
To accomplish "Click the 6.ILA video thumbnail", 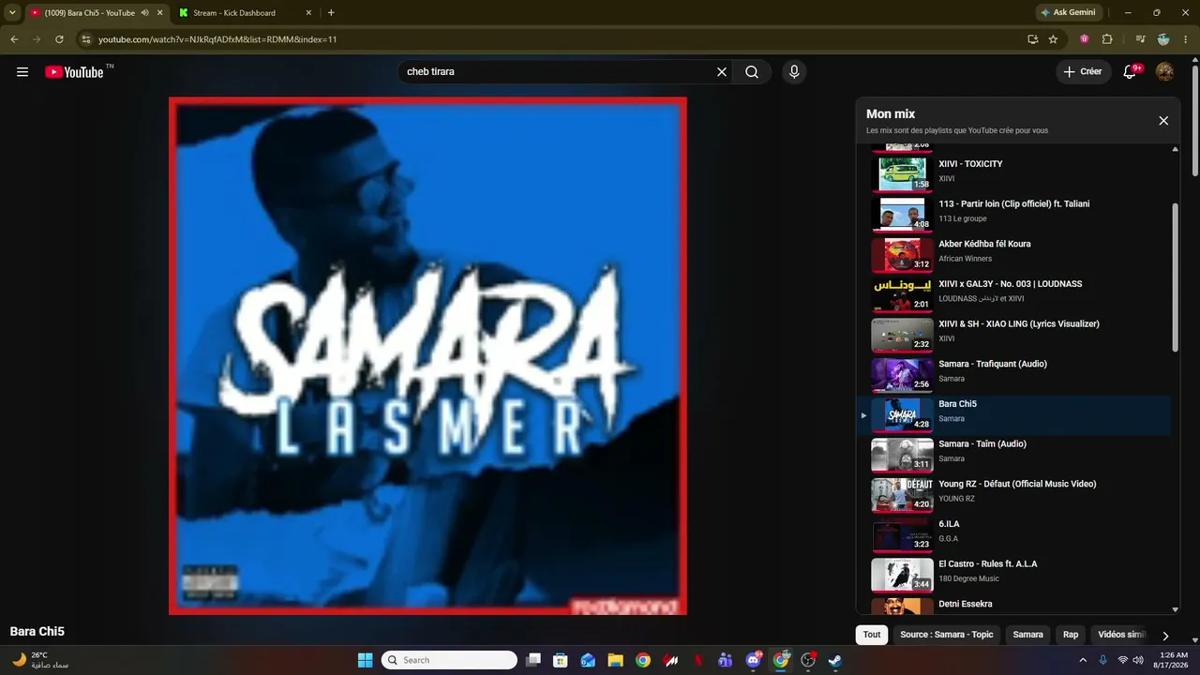I will point(902,534).
